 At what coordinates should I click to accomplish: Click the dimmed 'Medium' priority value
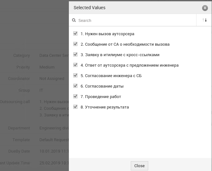click(47, 67)
